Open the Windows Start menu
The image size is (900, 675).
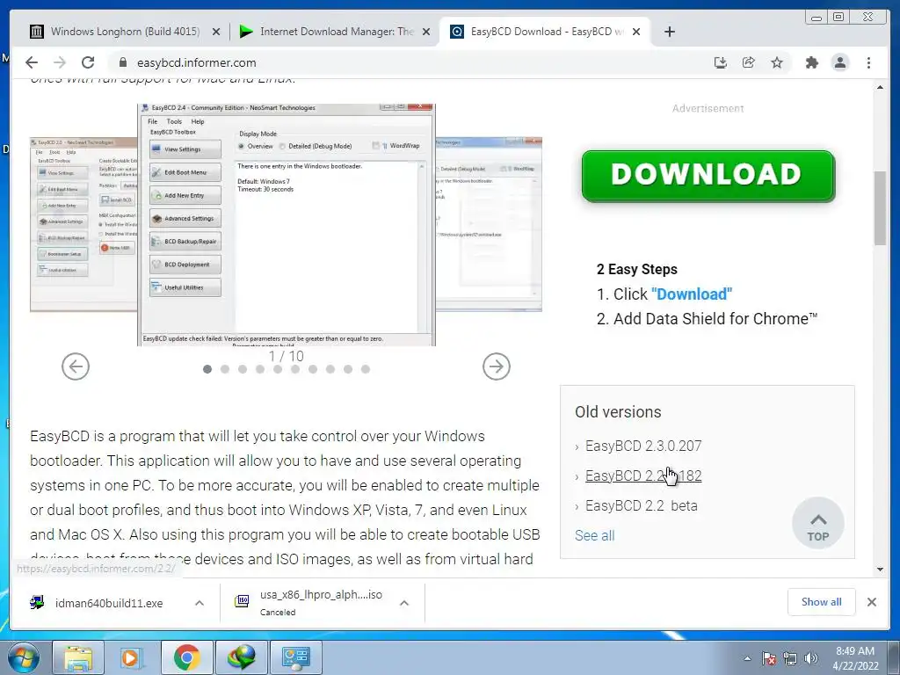click(24, 657)
